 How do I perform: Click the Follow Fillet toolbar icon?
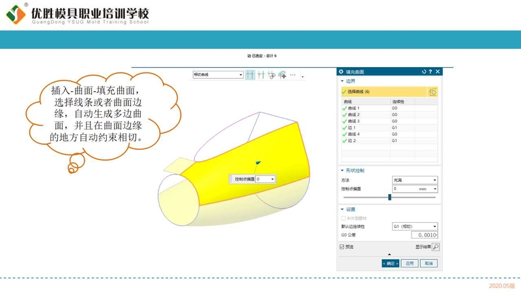(261, 75)
